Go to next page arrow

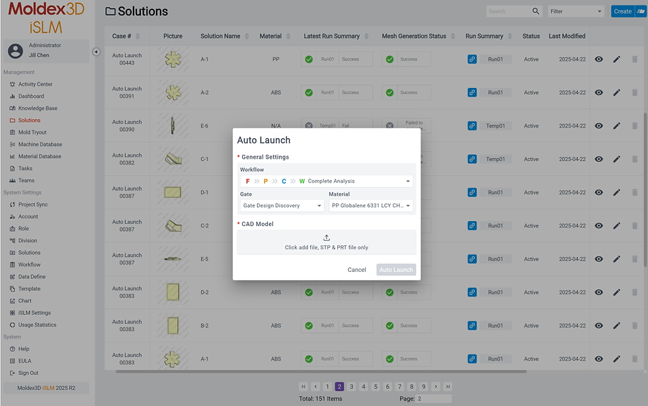point(436,387)
